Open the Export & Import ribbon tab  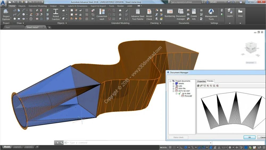98,6
